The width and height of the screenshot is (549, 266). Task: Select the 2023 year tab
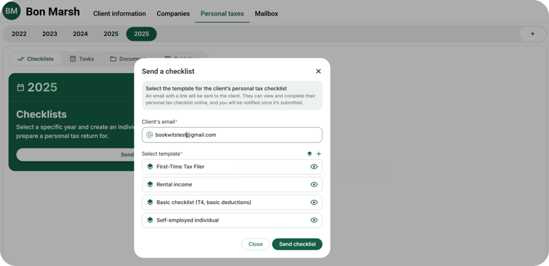pos(50,34)
